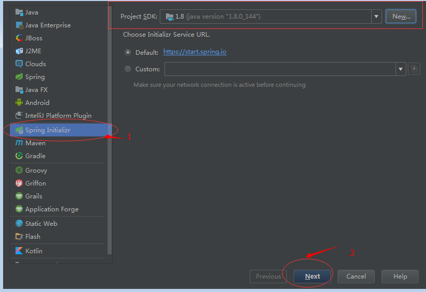The height and width of the screenshot is (292, 426).
Task: Click the Application Forge icon
Action: point(19,209)
